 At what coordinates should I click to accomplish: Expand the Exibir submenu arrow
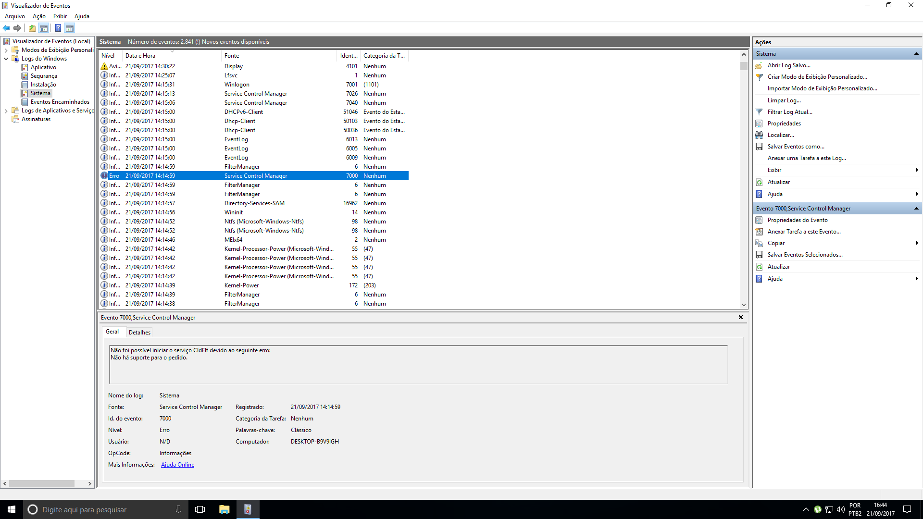tap(917, 170)
